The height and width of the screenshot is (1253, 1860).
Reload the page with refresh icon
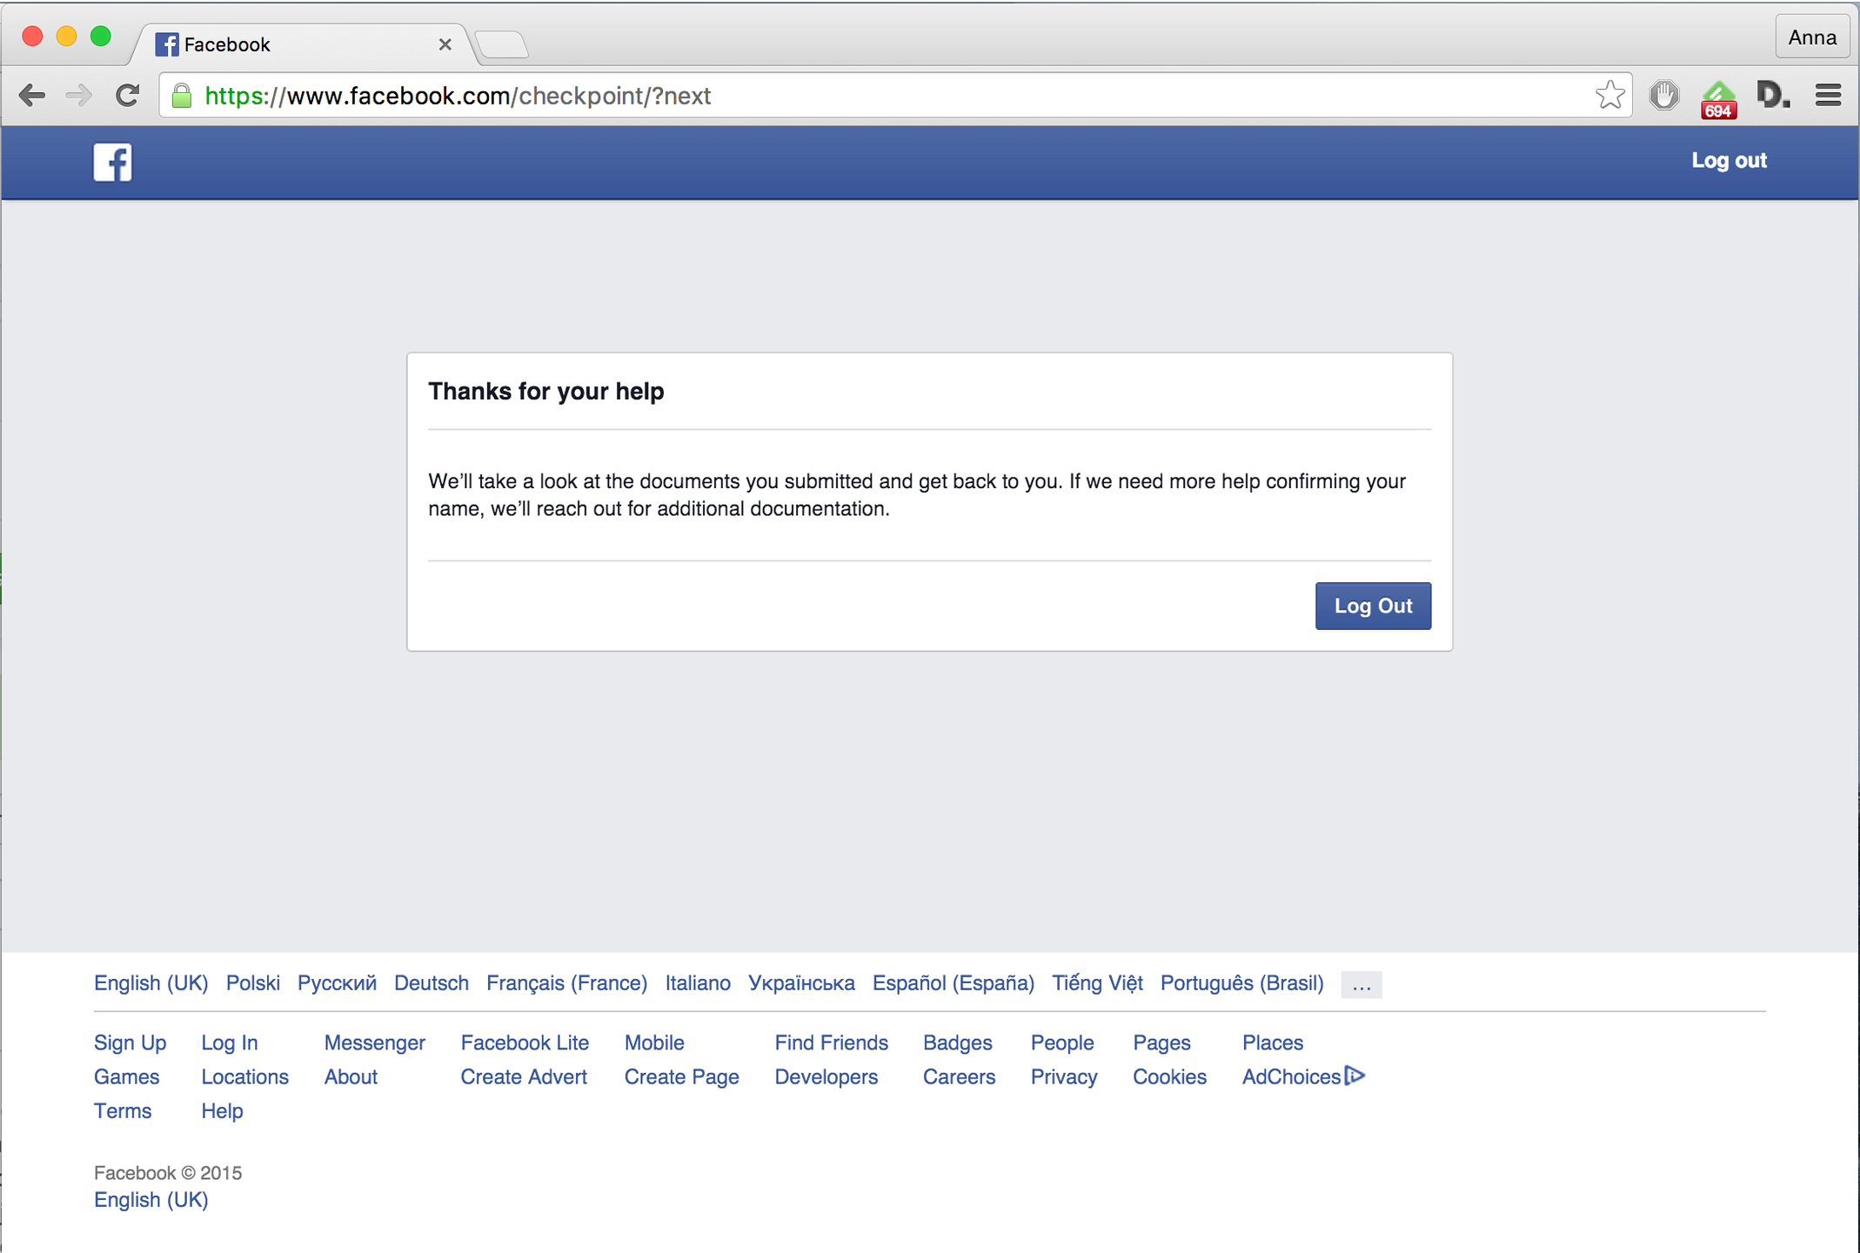pyautogui.click(x=127, y=96)
